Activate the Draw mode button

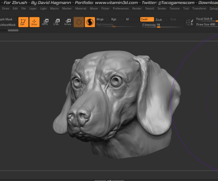click(x=35, y=22)
